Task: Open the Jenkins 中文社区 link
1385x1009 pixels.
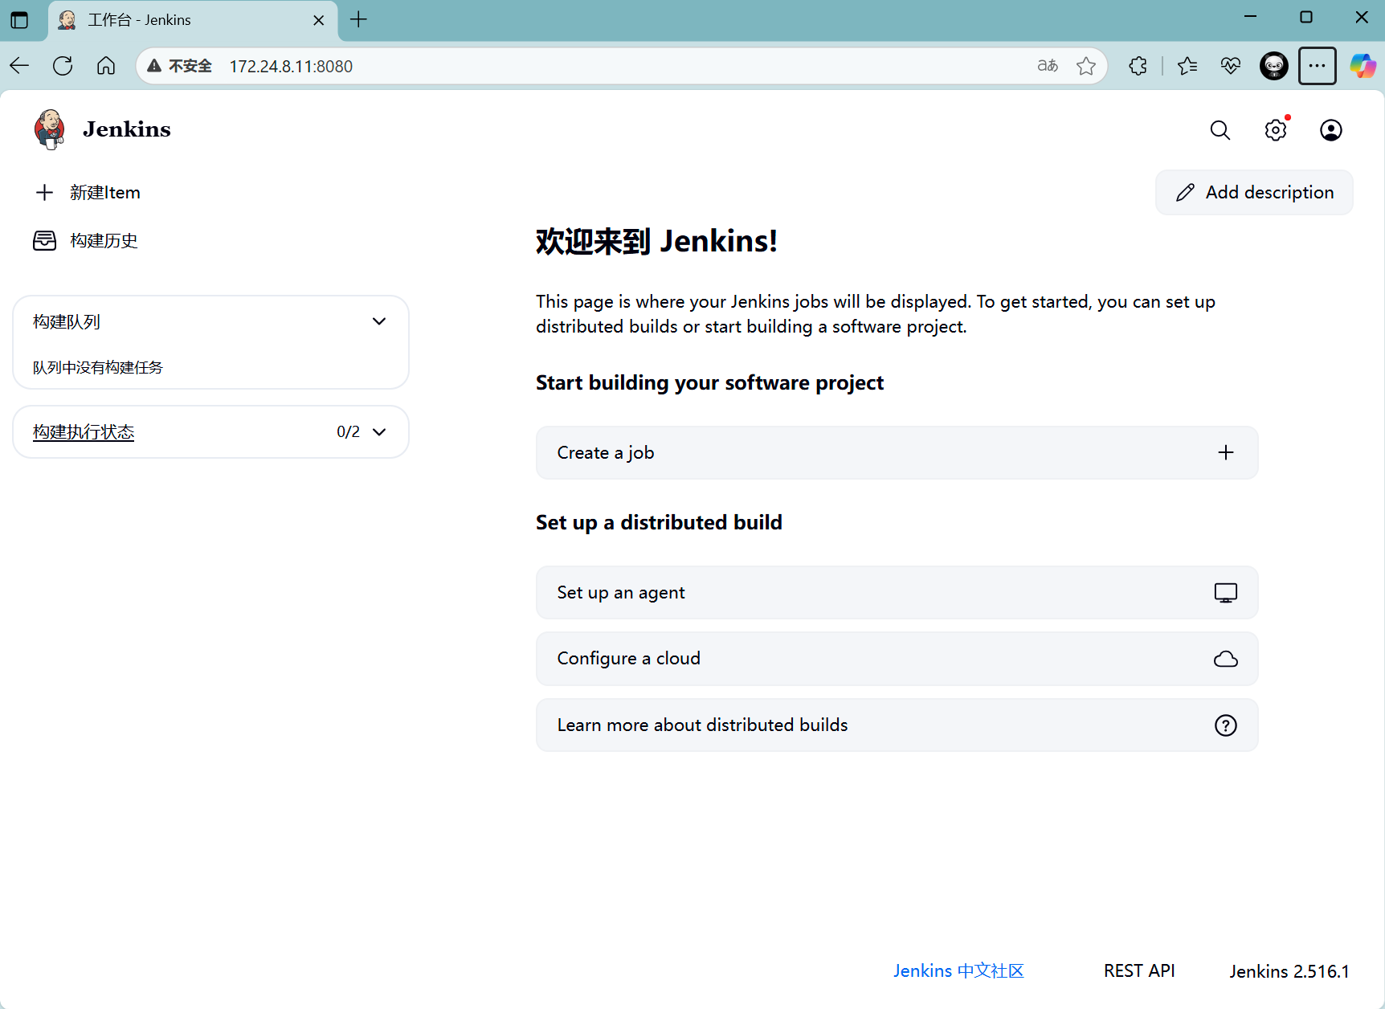Action: pyautogui.click(x=958, y=971)
